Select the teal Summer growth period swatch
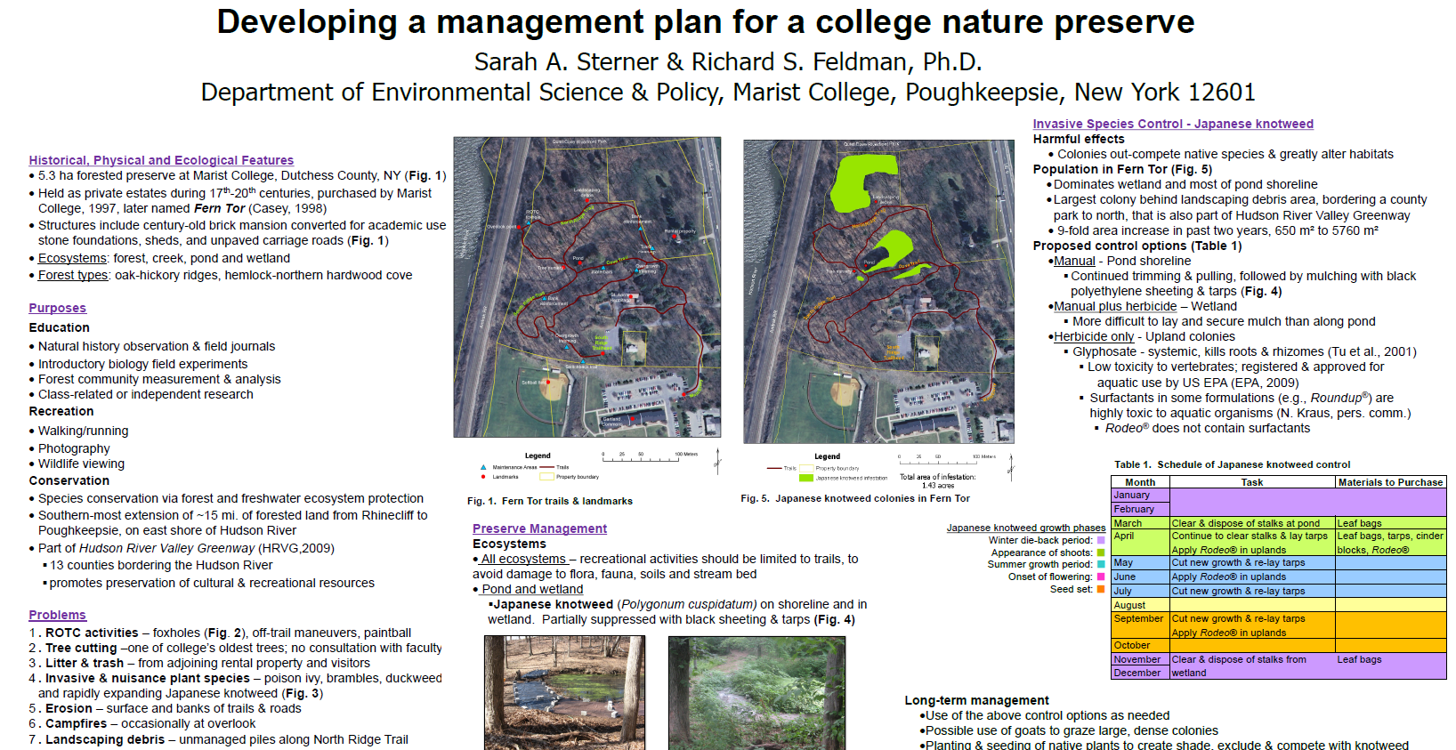Image resolution: width=1456 pixels, height=750 pixels. click(x=1101, y=564)
